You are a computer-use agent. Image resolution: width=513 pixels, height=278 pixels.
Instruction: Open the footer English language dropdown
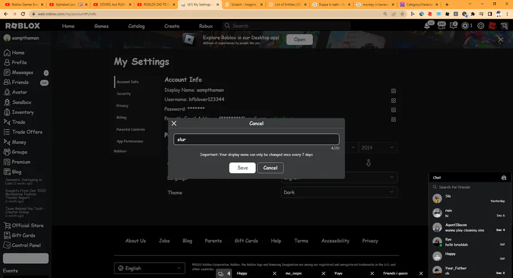tap(149, 268)
